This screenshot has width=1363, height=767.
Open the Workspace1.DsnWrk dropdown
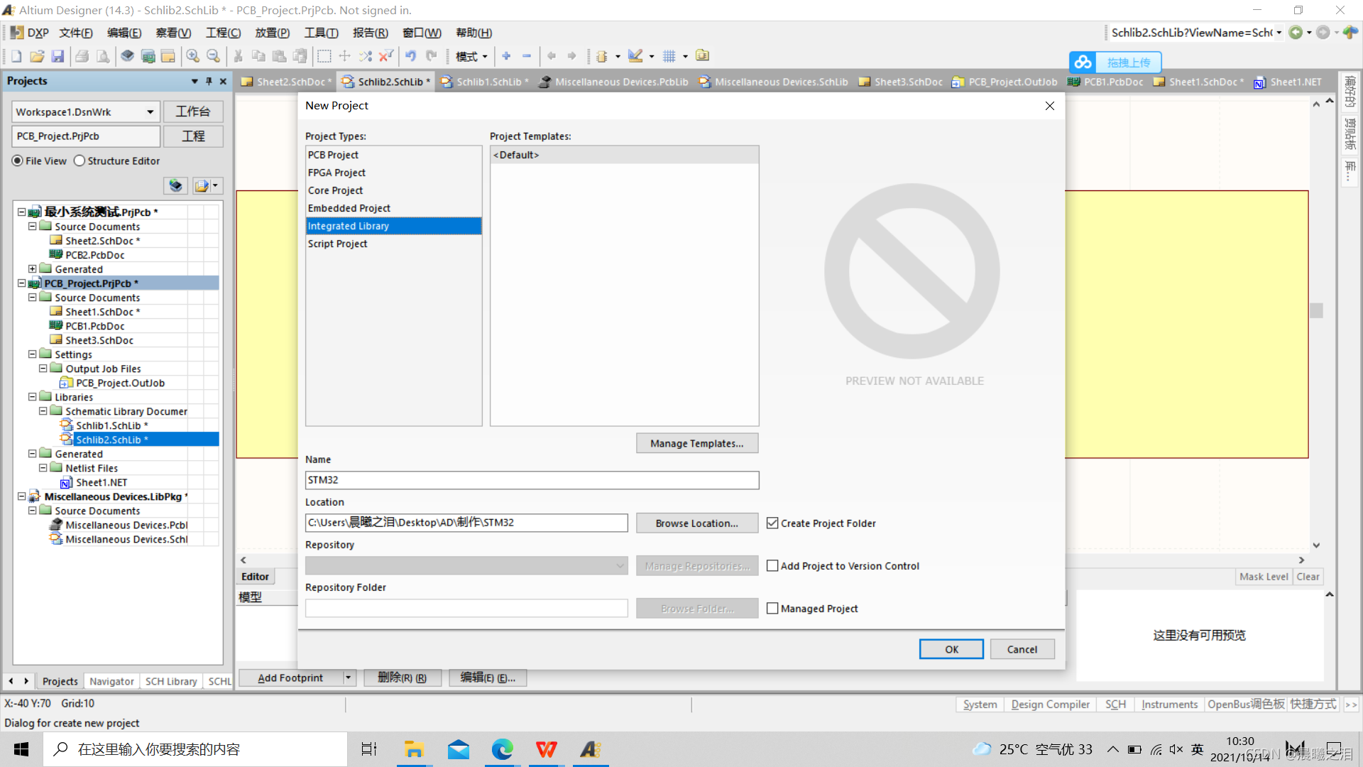150,112
